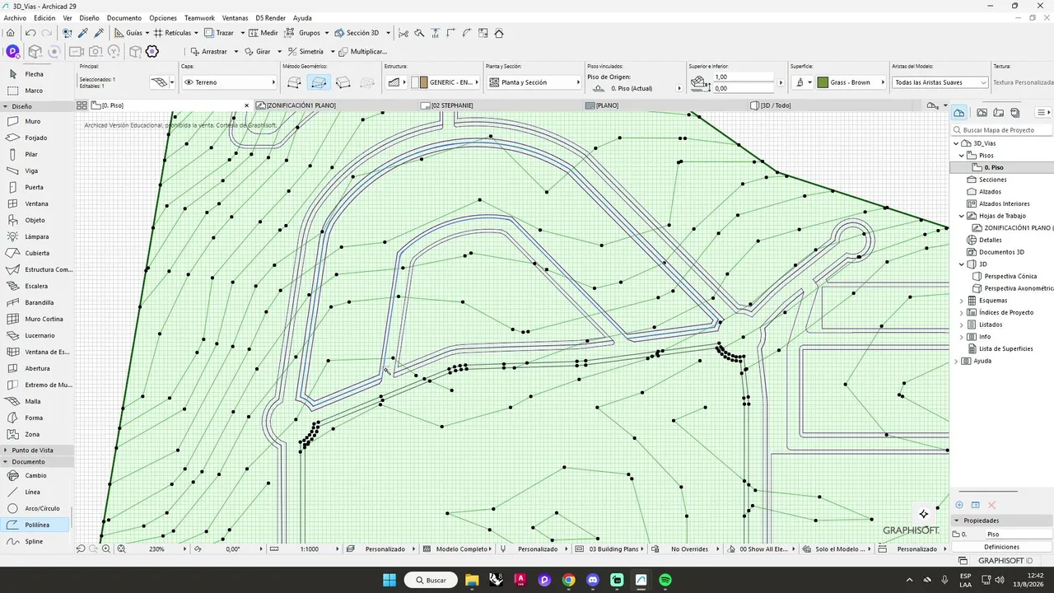Click the Multiplicar button
1054x593 pixels.
point(362,51)
